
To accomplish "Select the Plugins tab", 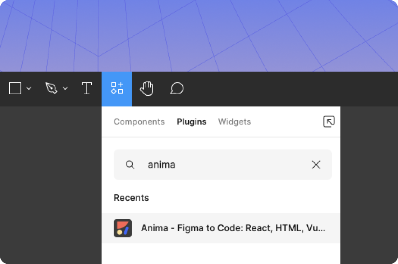I will point(191,122).
